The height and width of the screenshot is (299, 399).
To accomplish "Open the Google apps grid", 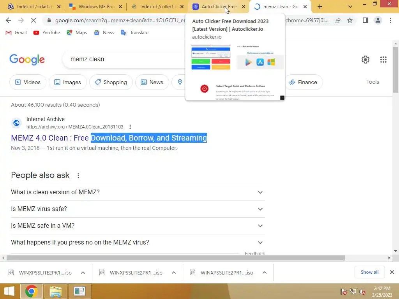I will [x=383, y=60].
